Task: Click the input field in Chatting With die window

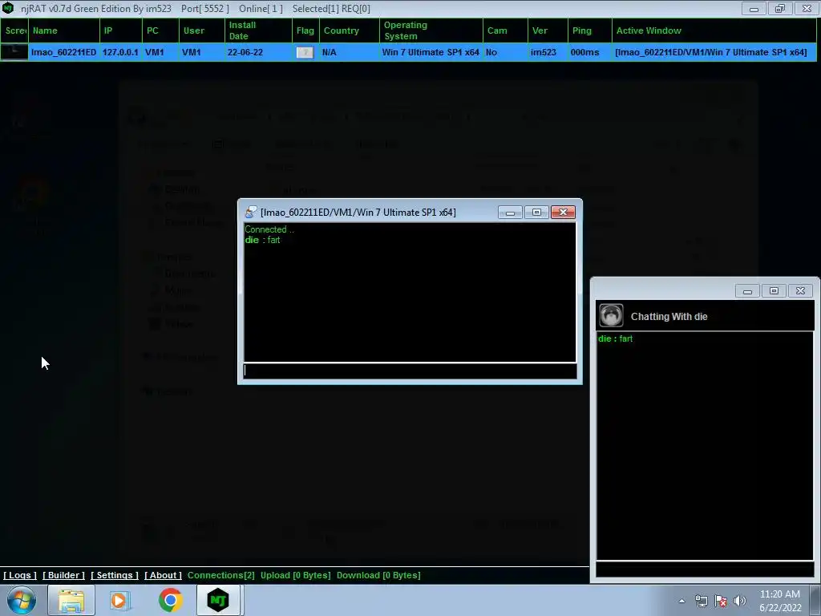Action: pos(705,569)
